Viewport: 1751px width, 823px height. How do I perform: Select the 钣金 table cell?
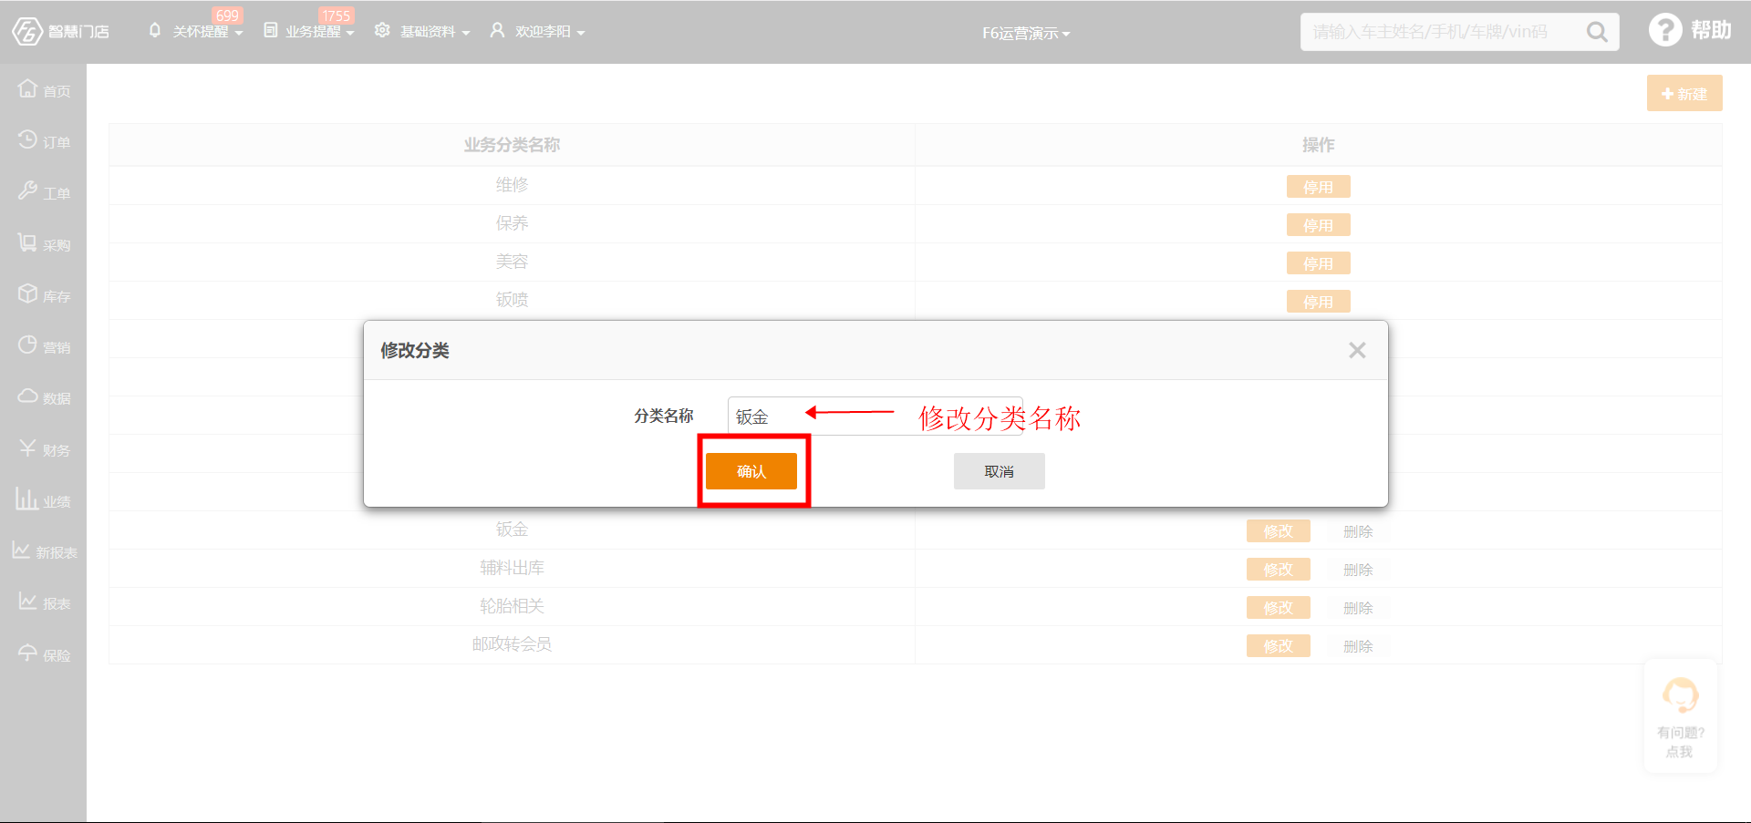pos(512,530)
